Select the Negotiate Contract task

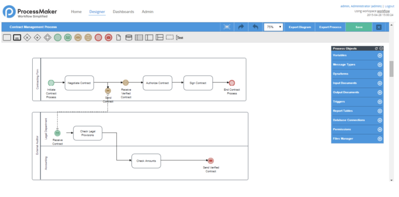coord(79,83)
